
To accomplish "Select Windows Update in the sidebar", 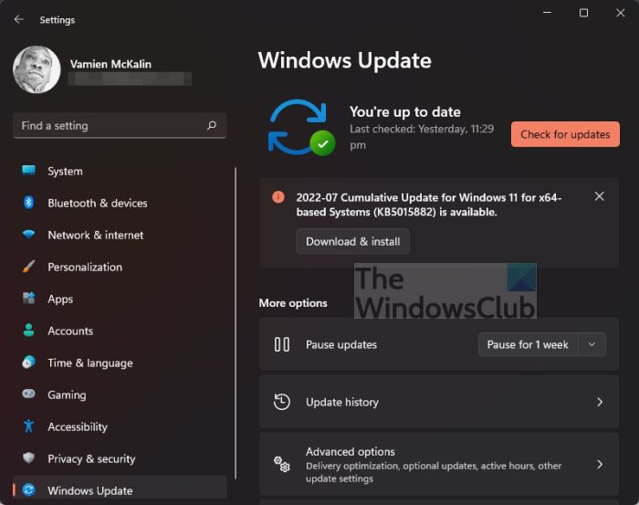I will pyautogui.click(x=120, y=488).
